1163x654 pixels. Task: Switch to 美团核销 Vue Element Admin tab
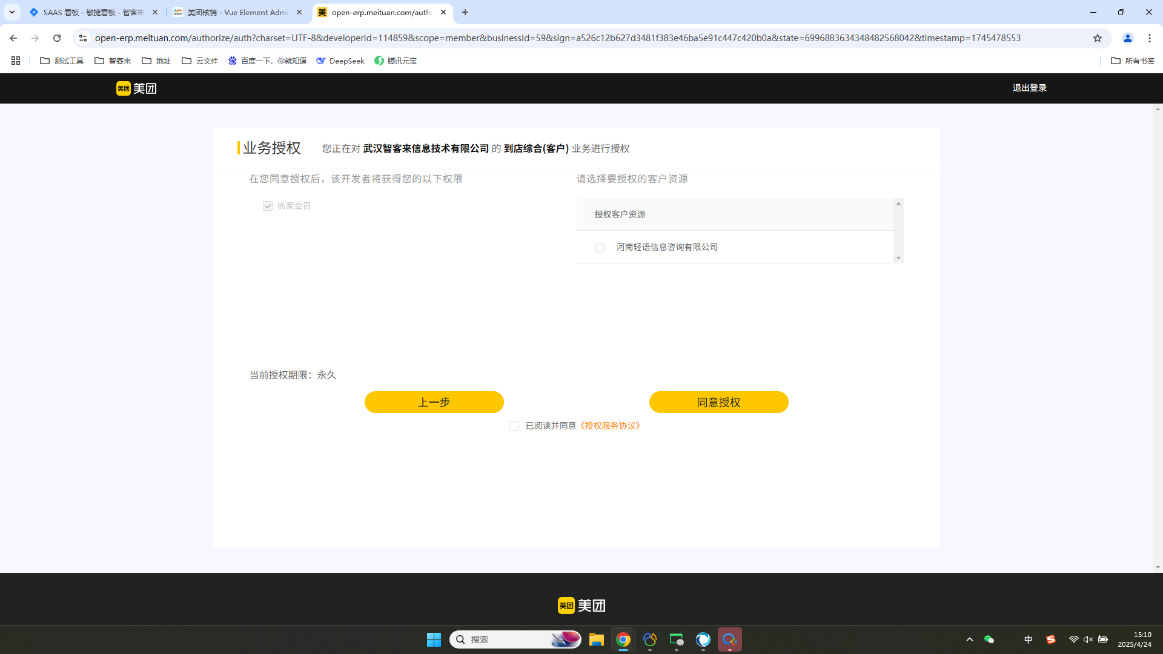click(238, 12)
